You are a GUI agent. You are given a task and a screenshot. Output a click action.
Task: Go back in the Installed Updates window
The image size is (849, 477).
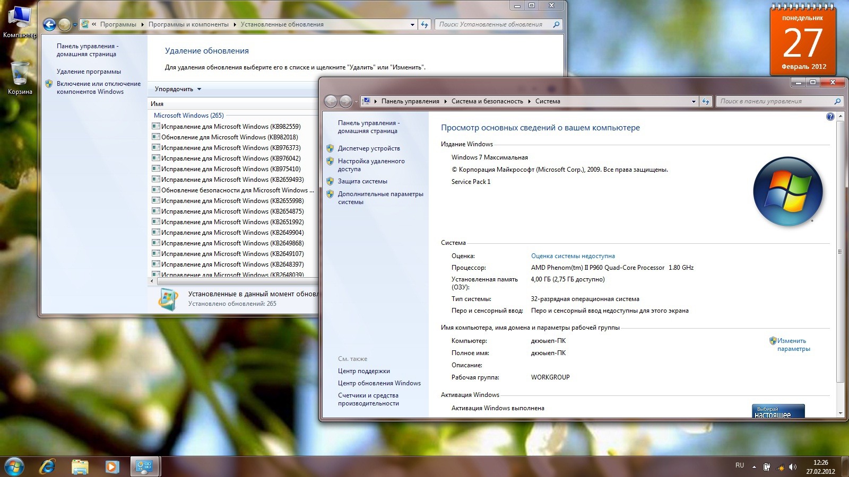point(49,24)
